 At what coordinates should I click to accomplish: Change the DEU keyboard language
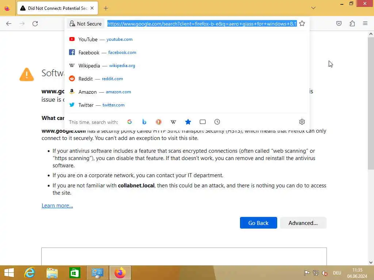[337, 273]
